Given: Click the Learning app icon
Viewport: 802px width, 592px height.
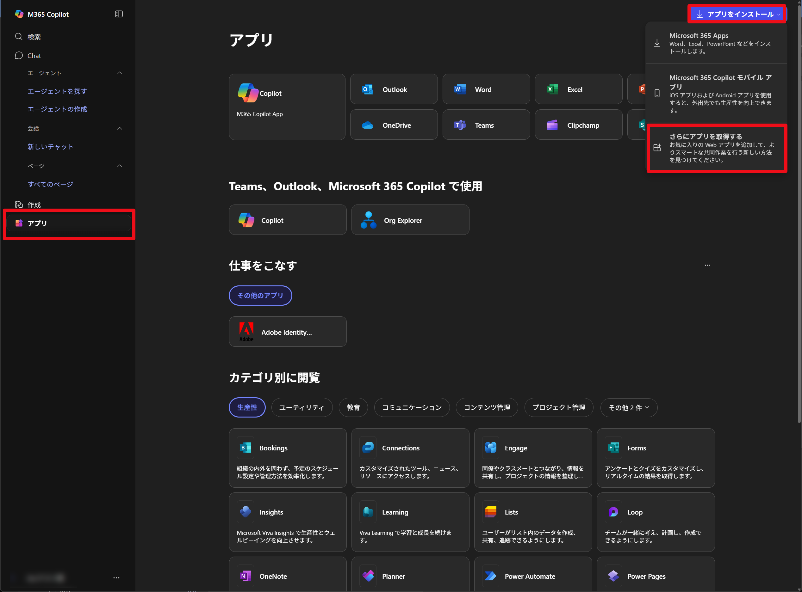Looking at the screenshot, I should (368, 512).
